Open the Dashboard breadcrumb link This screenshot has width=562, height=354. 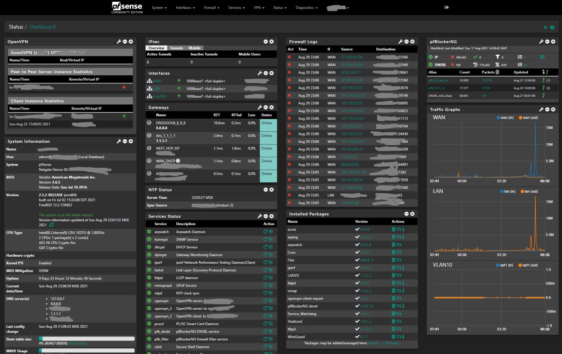pyautogui.click(x=43, y=27)
